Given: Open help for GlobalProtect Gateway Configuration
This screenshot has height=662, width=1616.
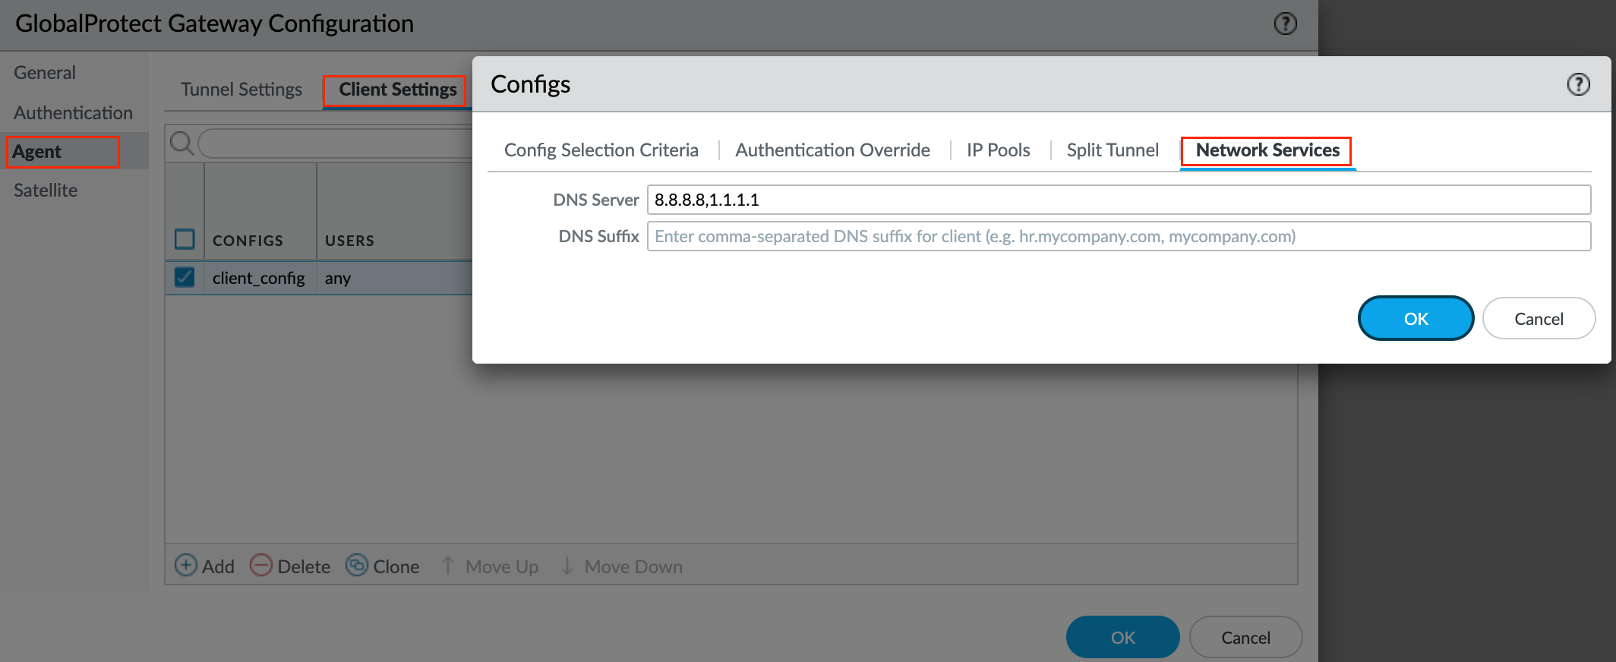Looking at the screenshot, I should coord(1285,24).
